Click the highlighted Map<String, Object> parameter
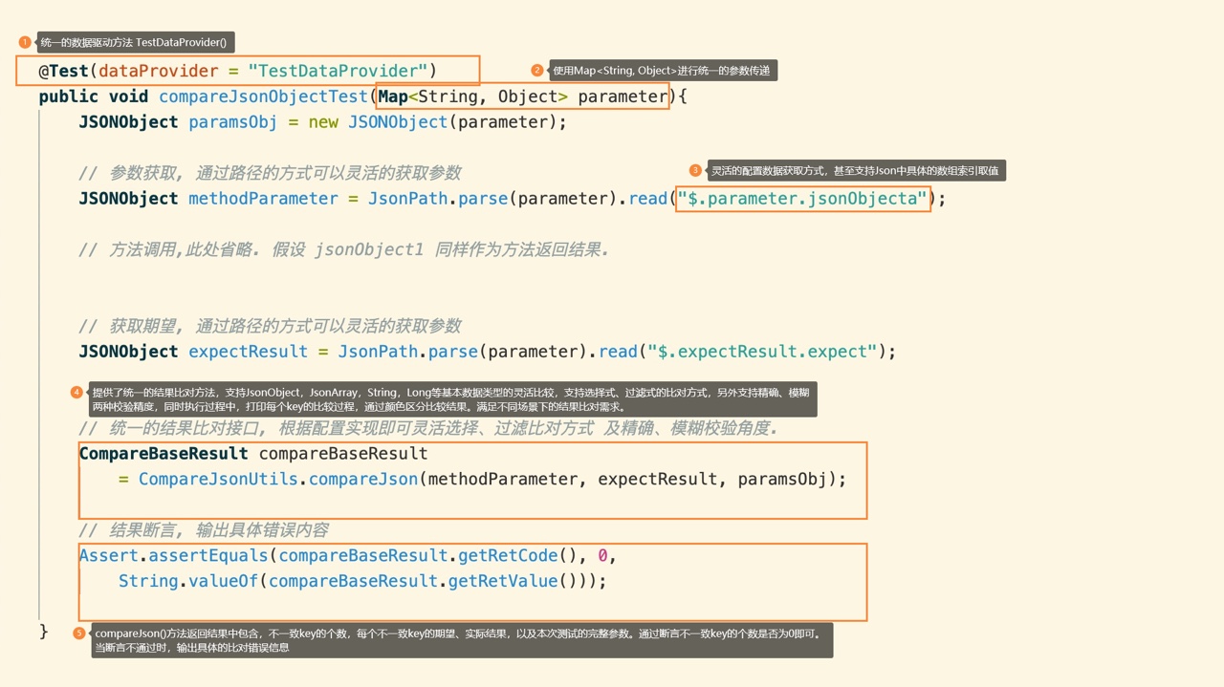1224x687 pixels. click(523, 97)
